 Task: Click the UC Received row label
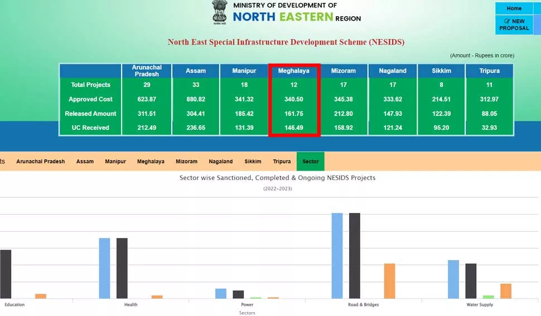point(90,128)
